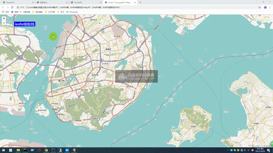Reload the page with refresh icon
This screenshot has height=153, width=273.
click(12, 7)
